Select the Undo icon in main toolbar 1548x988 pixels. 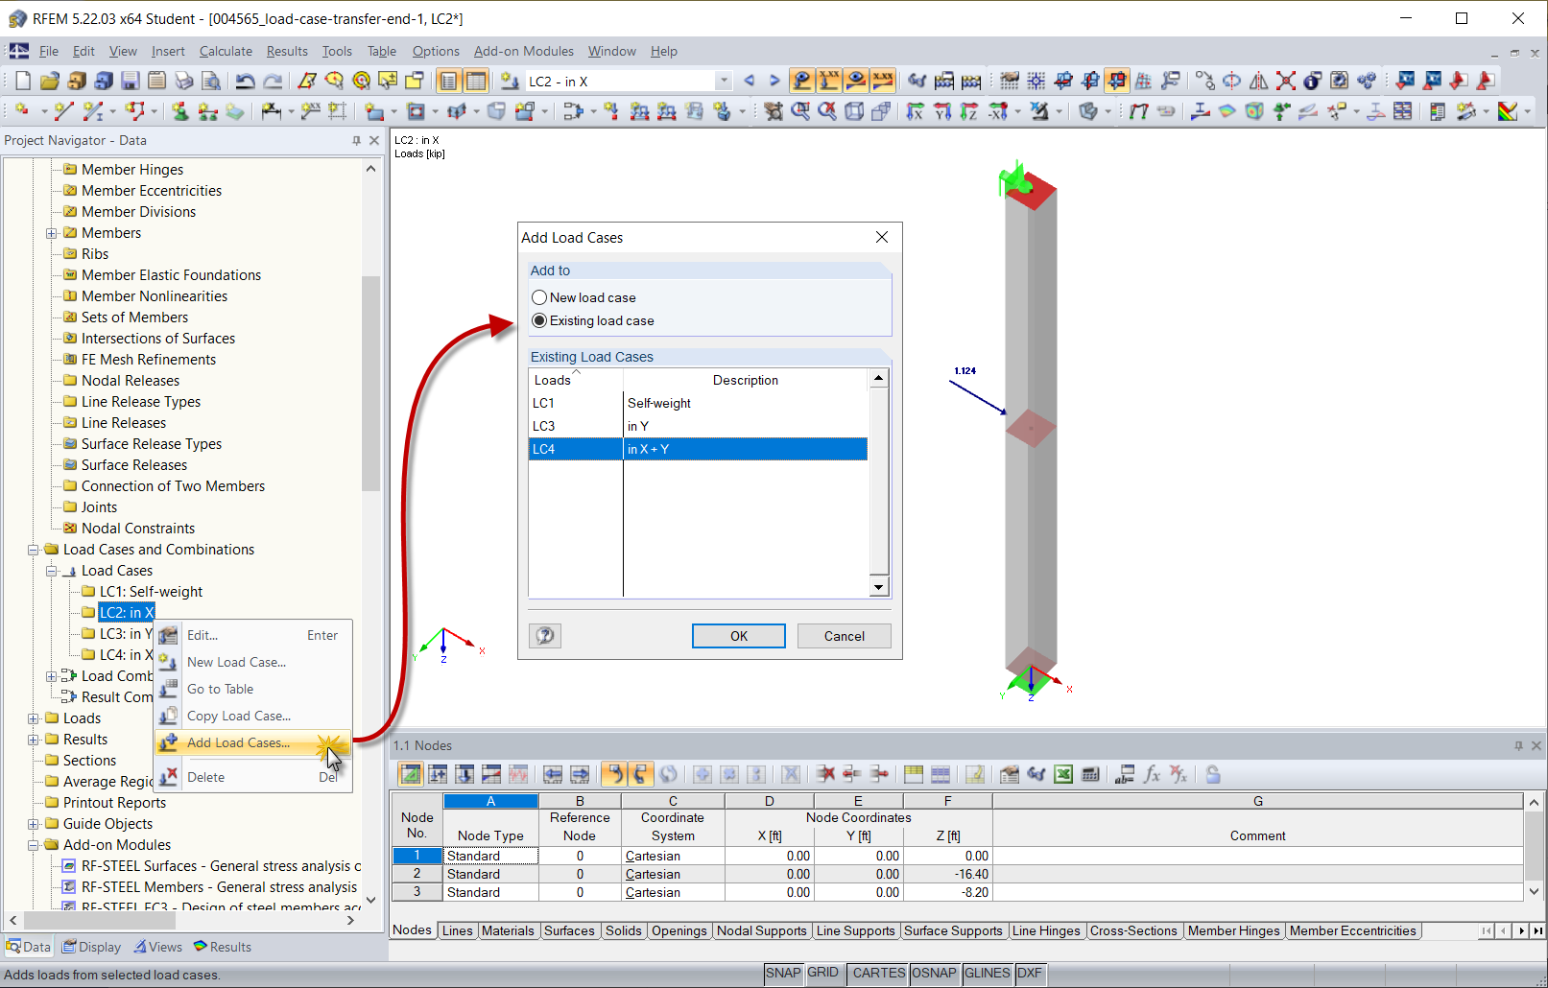click(246, 81)
